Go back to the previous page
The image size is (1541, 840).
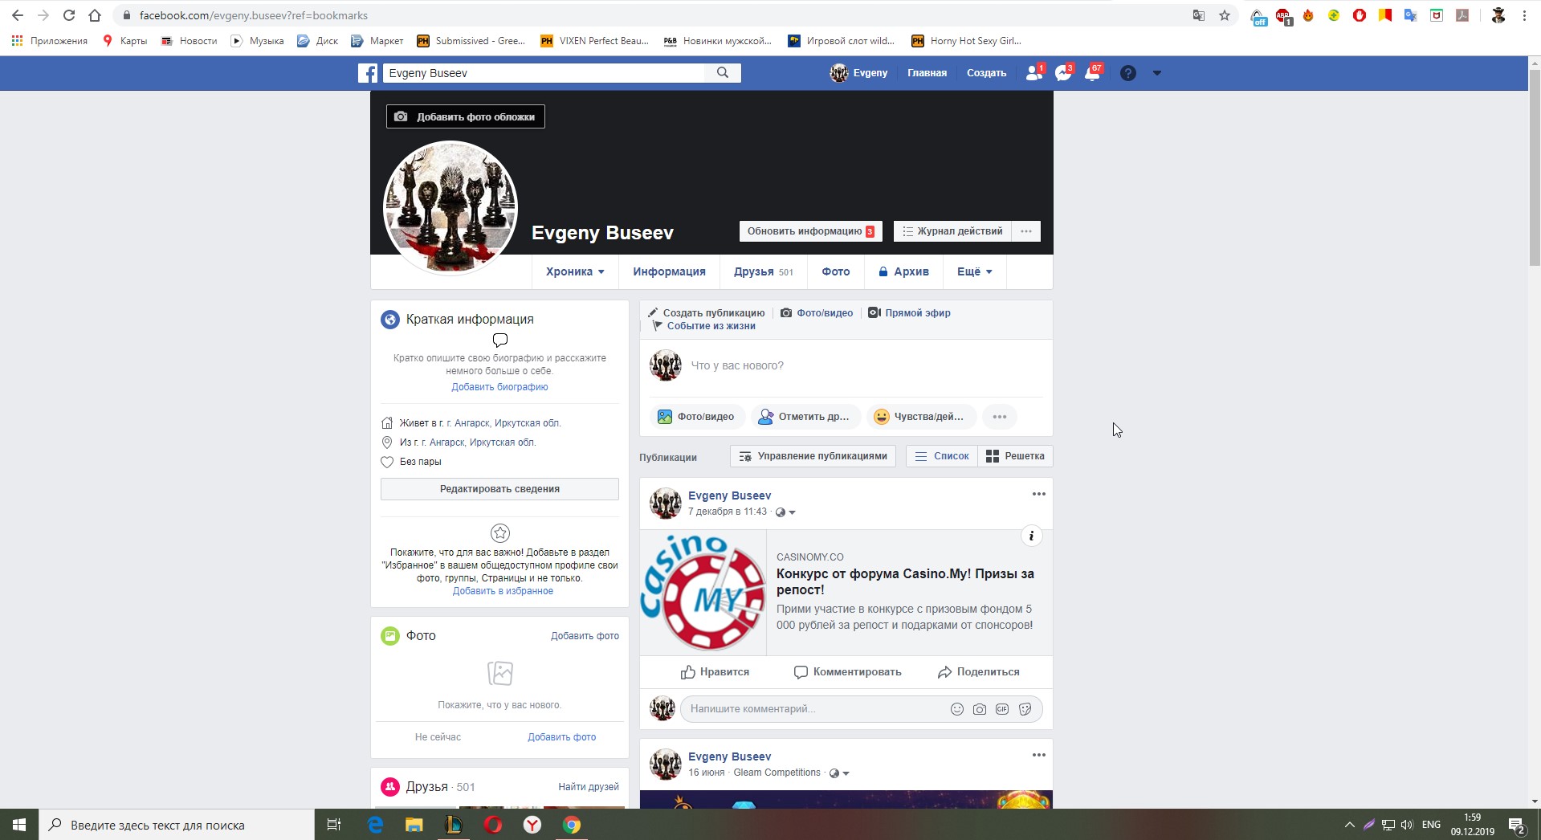point(18,15)
